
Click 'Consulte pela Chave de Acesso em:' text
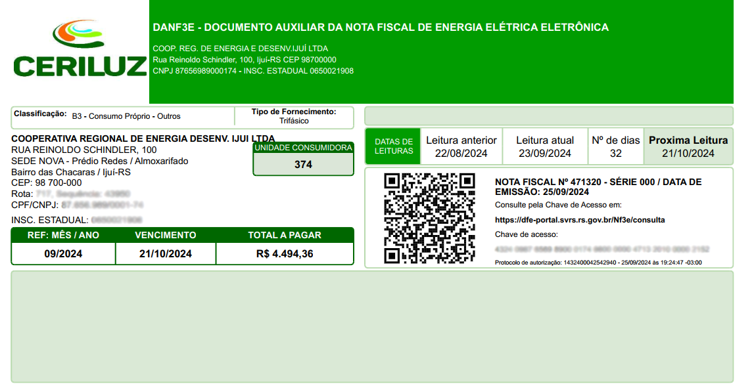558,205
